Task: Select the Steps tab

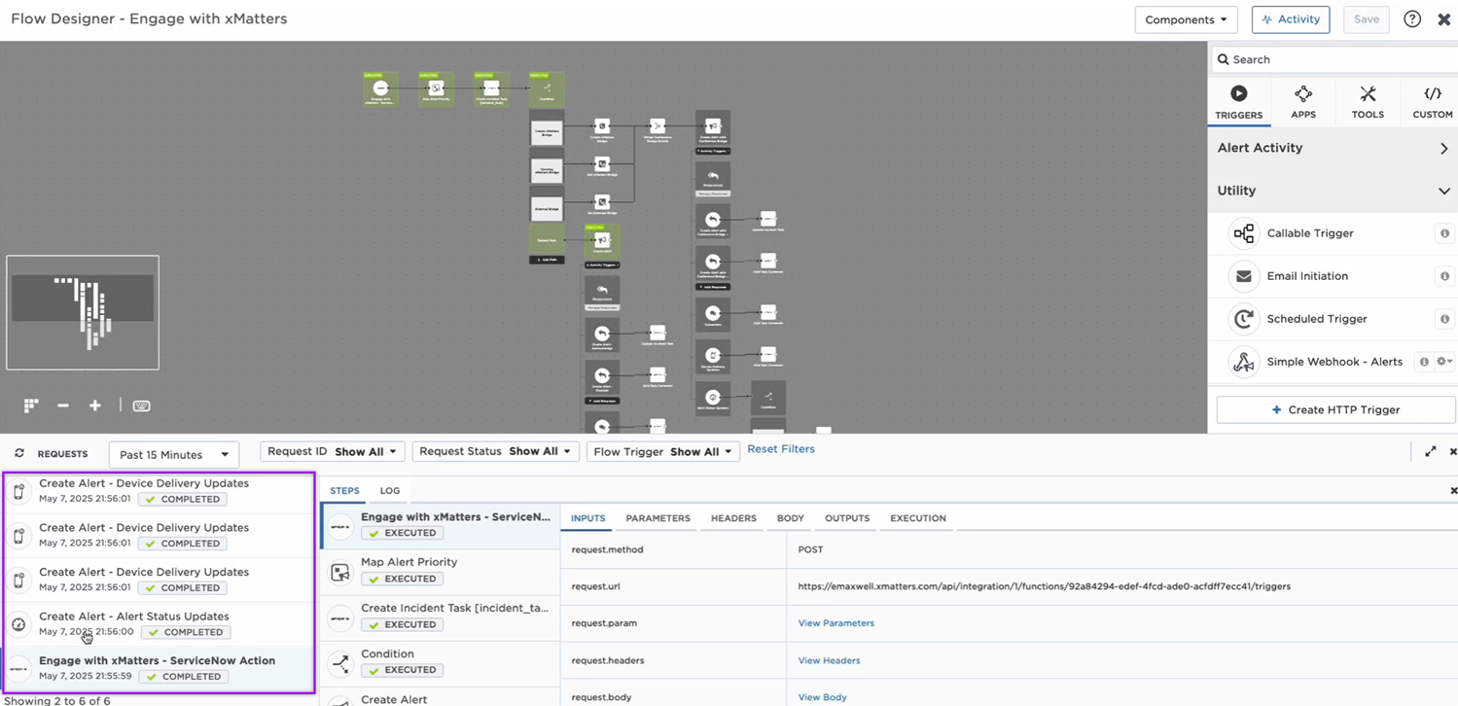Action: (344, 491)
